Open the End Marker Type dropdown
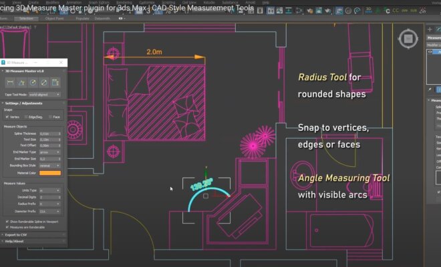 (49, 152)
